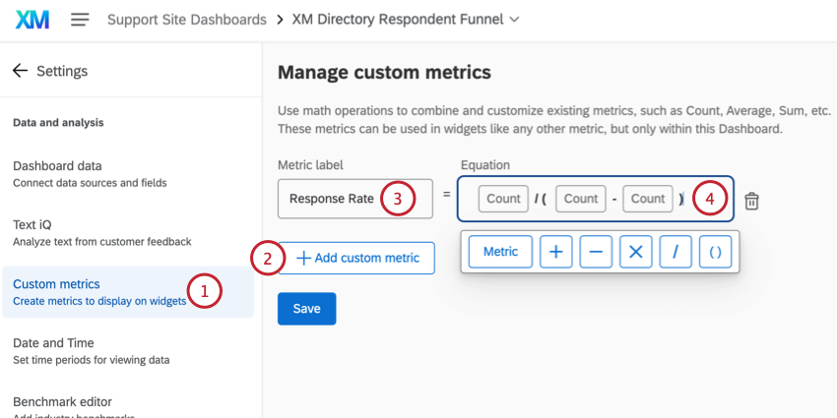Click the back arrow beside Settings

point(20,71)
